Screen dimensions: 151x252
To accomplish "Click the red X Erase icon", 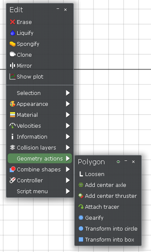I will tap(13, 22).
